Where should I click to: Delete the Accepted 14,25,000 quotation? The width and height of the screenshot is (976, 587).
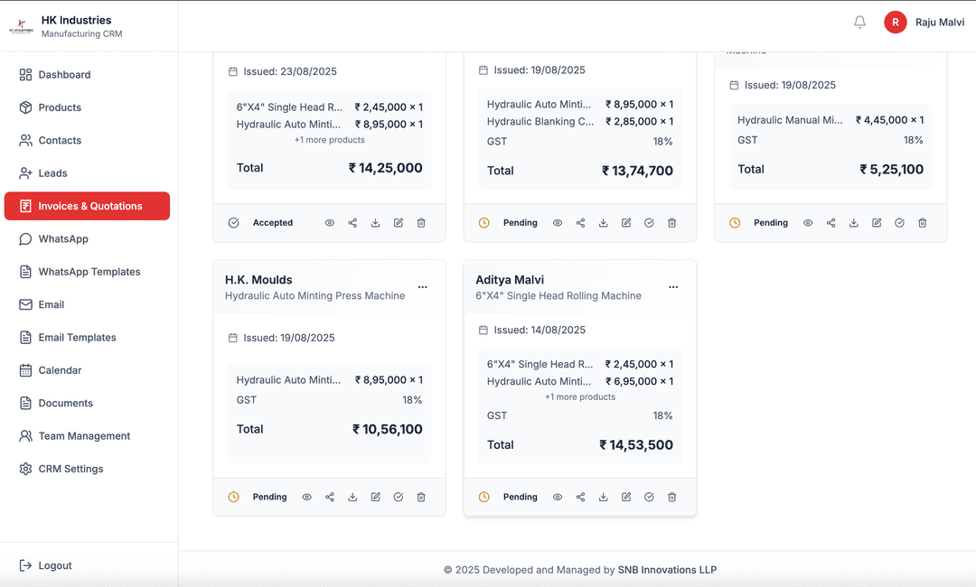(421, 223)
